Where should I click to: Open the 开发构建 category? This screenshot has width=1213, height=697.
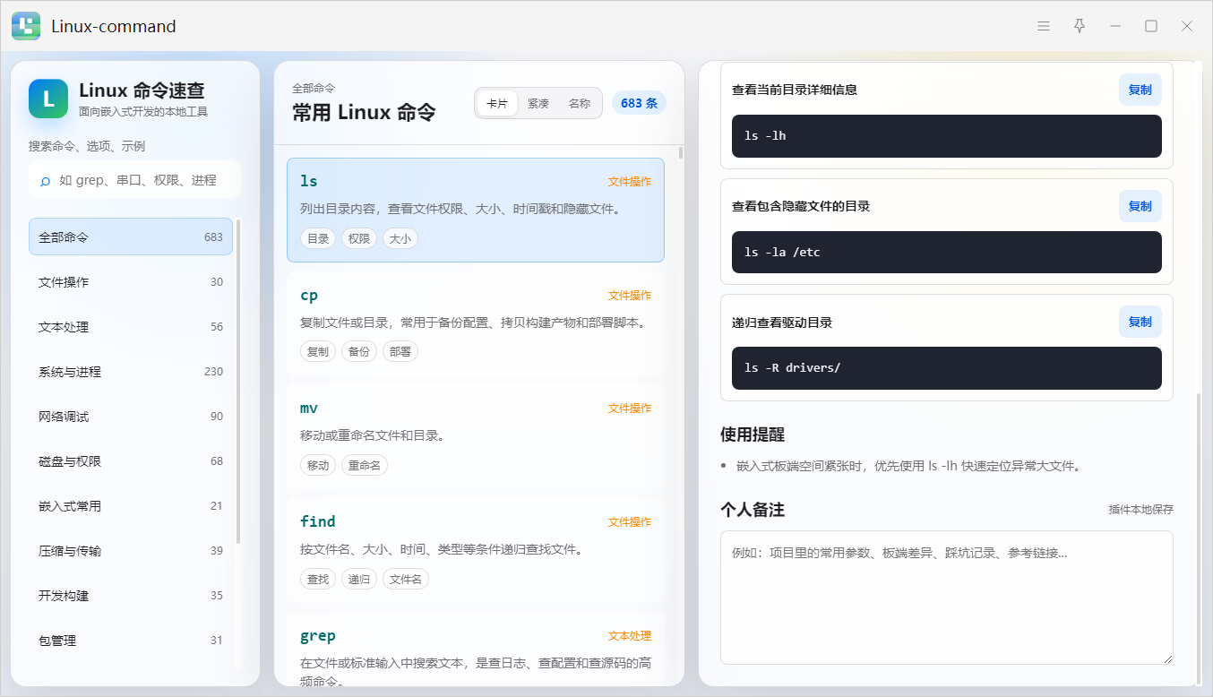[x=131, y=596]
